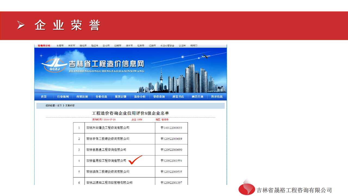
Task: Click the red company logo at bottom right
Action: click(x=247, y=188)
